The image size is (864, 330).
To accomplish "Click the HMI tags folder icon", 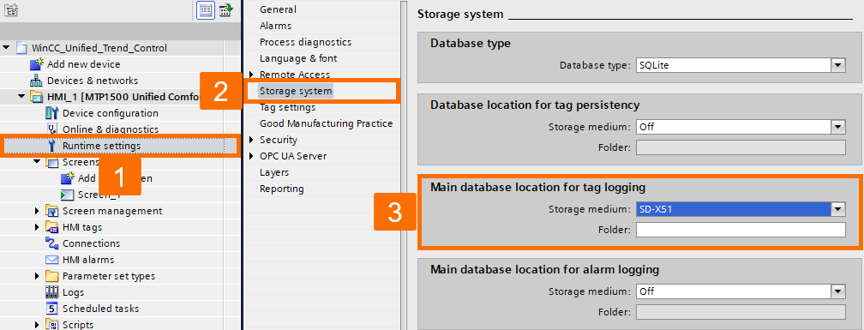I will point(51,227).
